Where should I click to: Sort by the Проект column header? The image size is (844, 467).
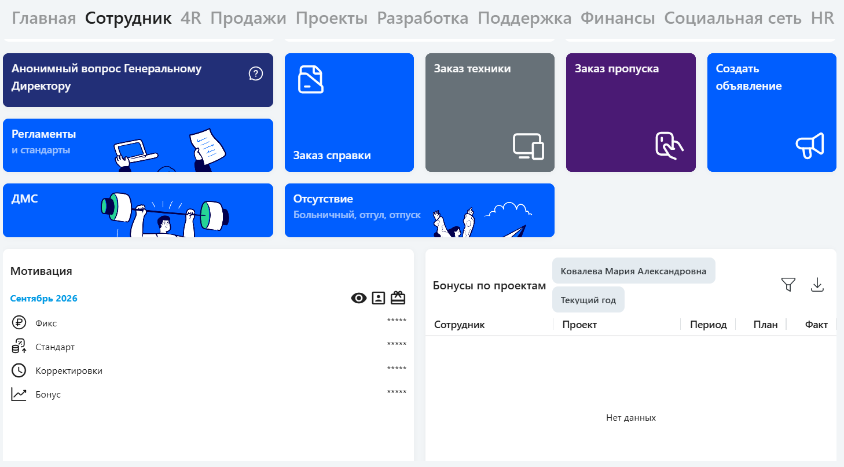tap(579, 325)
